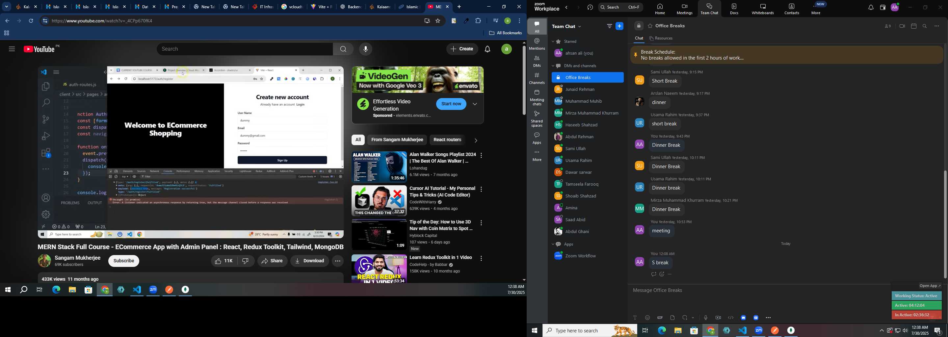
Task: Open Chrome tab search dropdown
Action: pyautogui.click(x=7, y=7)
